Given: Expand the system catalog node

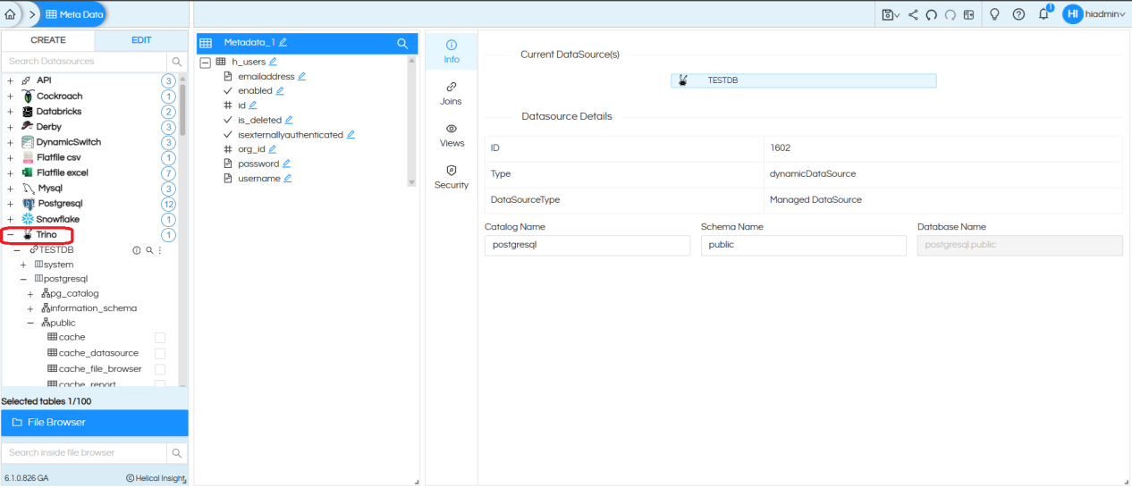Looking at the screenshot, I should [x=23, y=265].
